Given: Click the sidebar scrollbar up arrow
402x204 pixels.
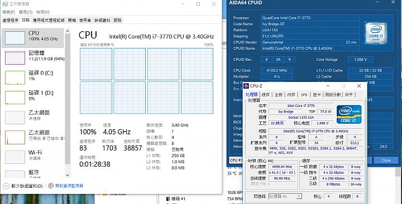Looking at the screenshot, I should coord(68,31).
